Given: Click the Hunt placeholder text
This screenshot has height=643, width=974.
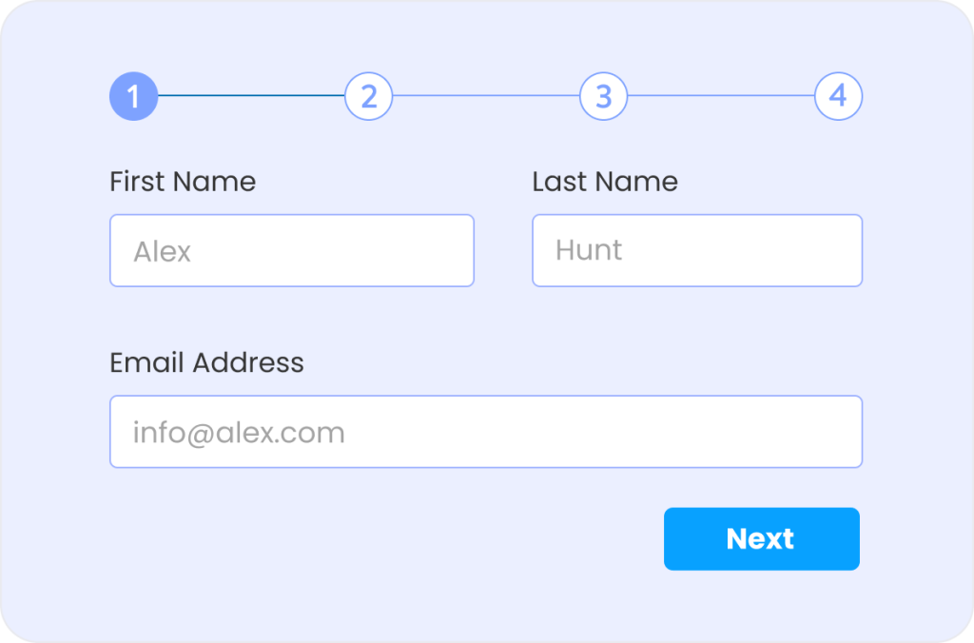Looking at the screenshot, I should 589,250.
